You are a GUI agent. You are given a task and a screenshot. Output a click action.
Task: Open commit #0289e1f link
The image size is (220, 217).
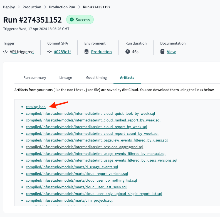click(62, 52)
